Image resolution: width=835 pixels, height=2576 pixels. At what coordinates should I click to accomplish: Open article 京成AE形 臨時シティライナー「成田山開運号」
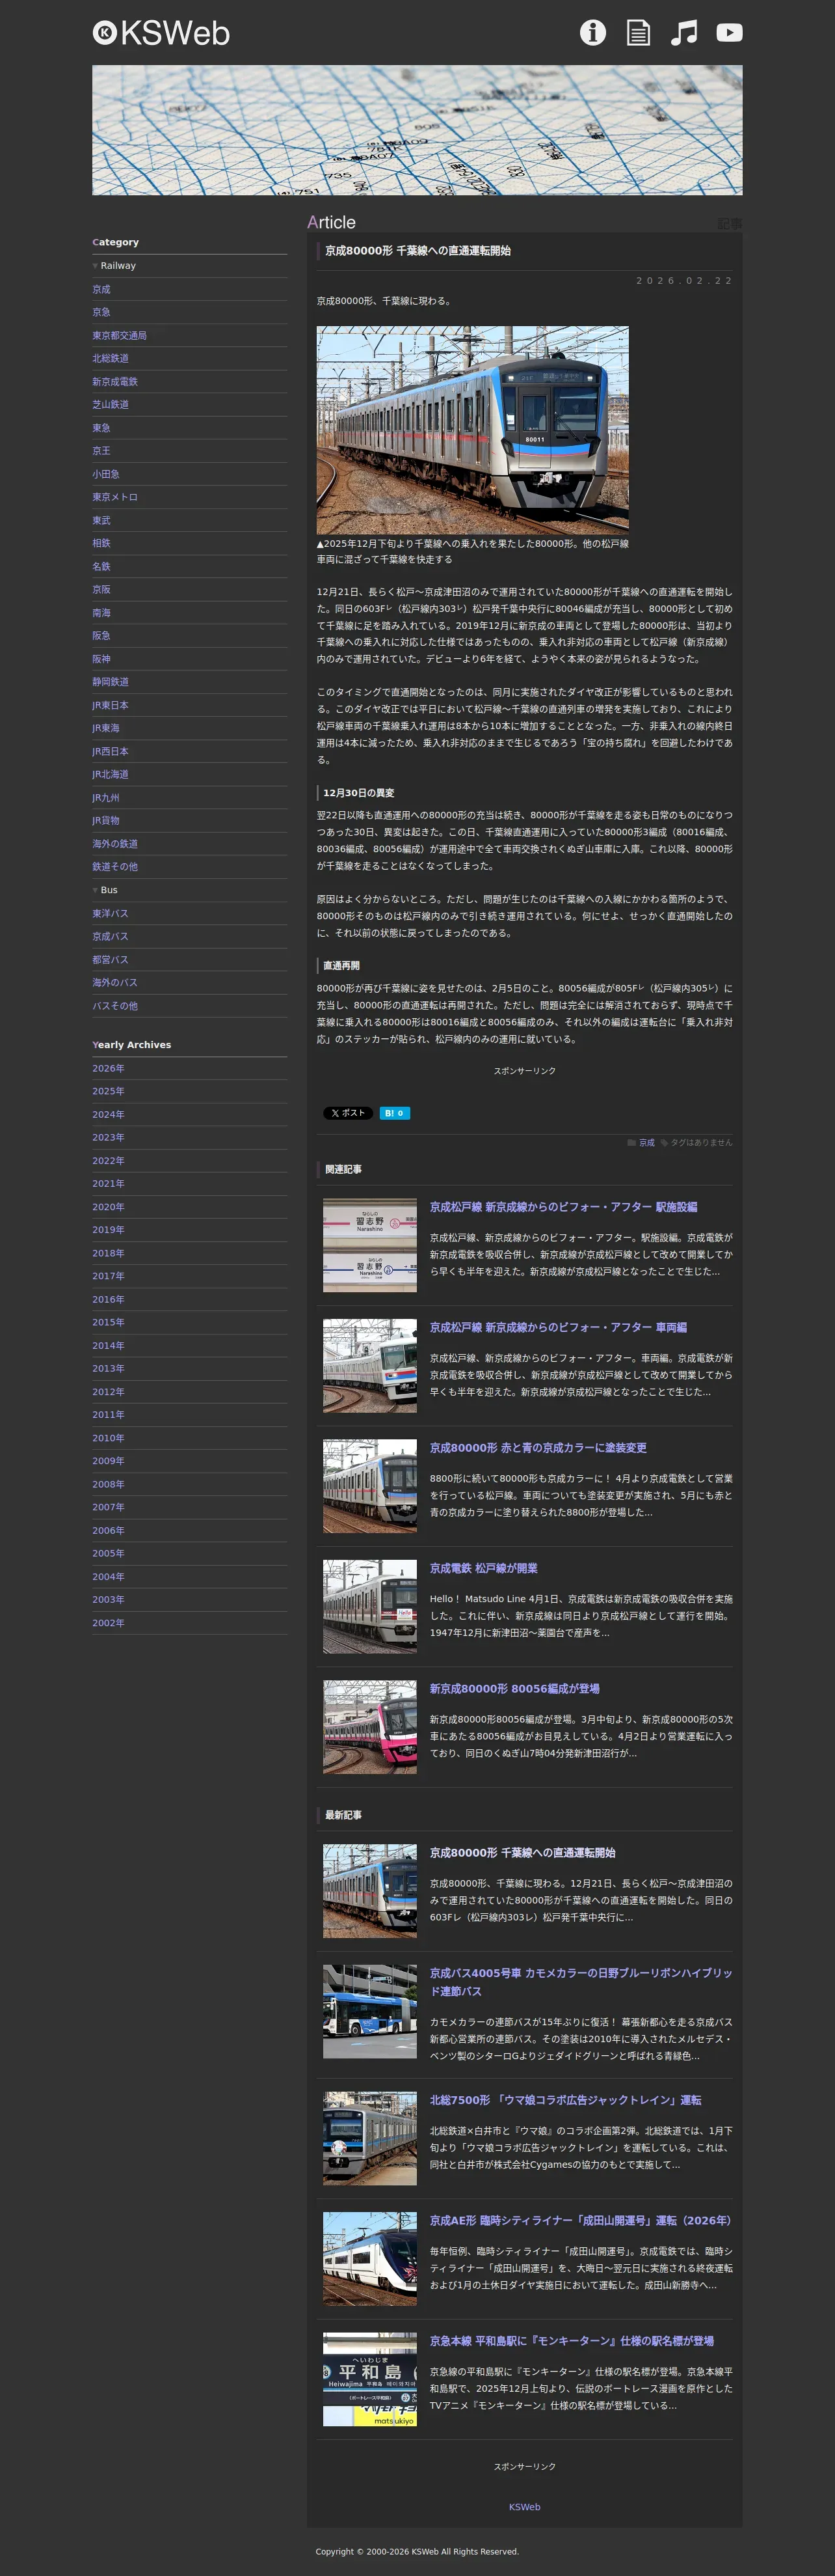point(582,2220)
